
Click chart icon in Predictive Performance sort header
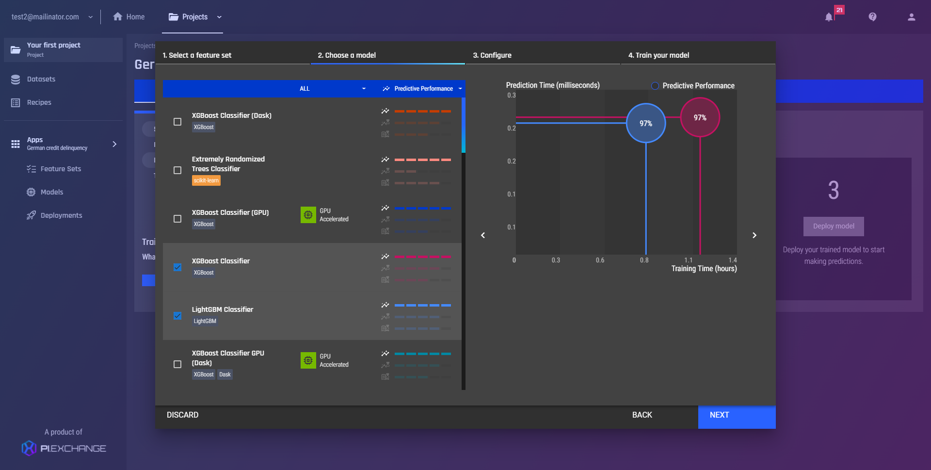click(x=386, y=89)
